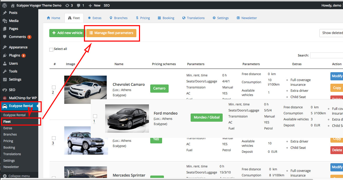343x180 pixels.
Task: Delete the Yeti vehicle
Action: (x=337, y=150)
